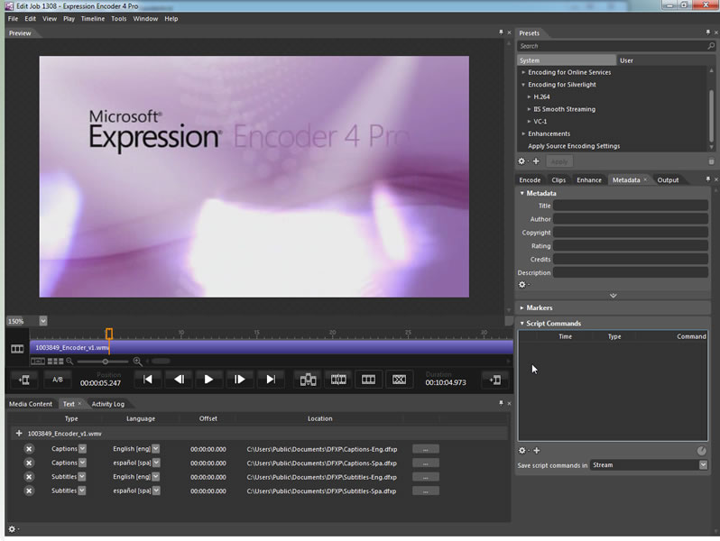This screenshot has height=541, width=720.
Task: Add a new preset with plus icon
Action: point(536,161)
